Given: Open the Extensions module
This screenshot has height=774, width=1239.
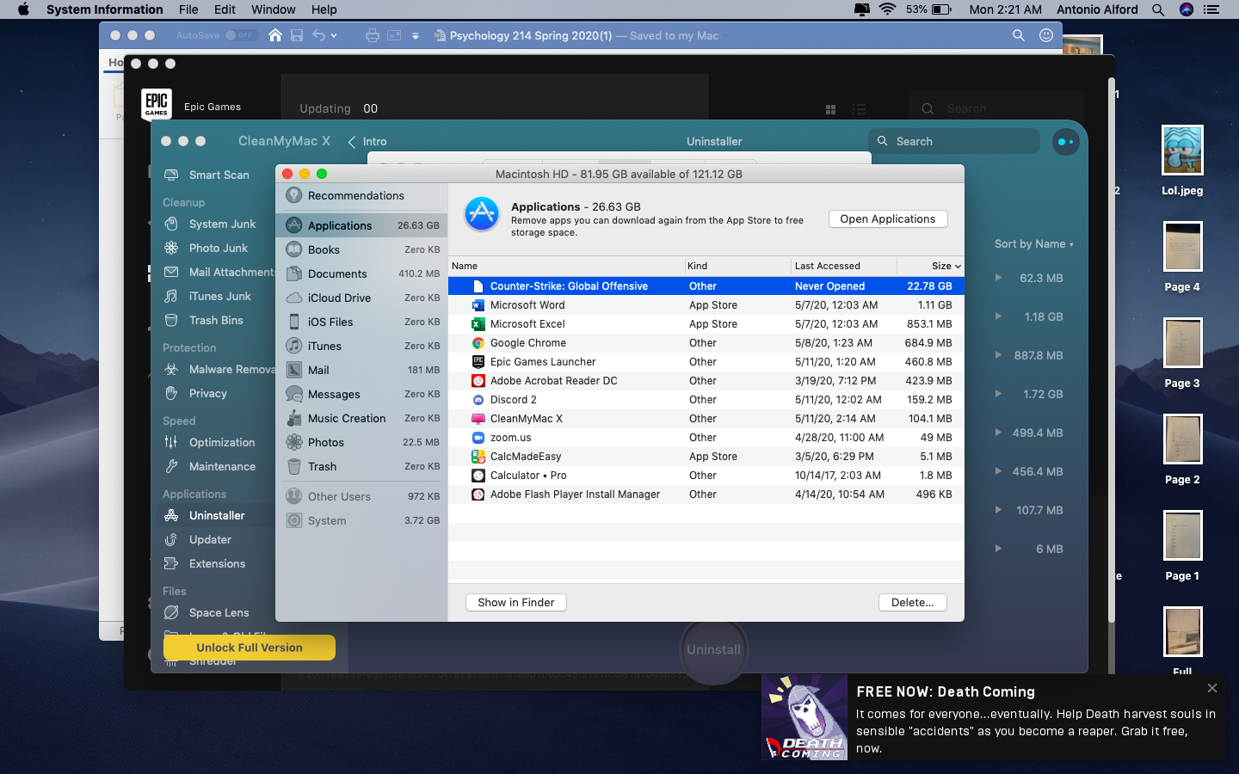Looking at the screenshot, I should pos(204,563).
